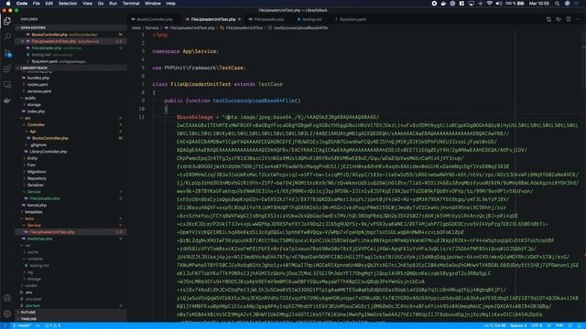Expand the Entity folder
Image resolution: width=586 pixels, height=329 pixels.
tap(32, 158)
